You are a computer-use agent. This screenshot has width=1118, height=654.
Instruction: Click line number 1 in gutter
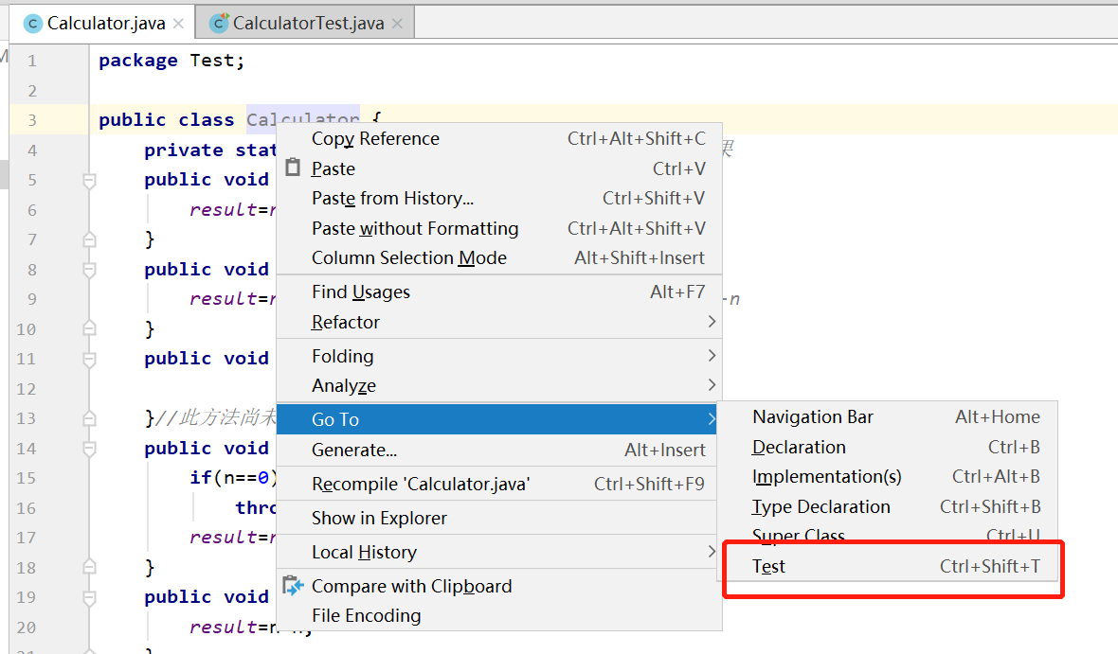(x=32, y=62)
